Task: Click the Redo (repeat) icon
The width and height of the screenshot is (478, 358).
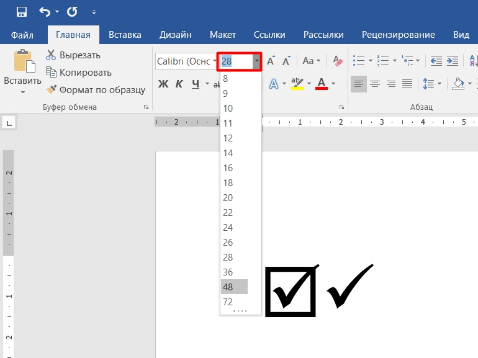Action: 72,12
